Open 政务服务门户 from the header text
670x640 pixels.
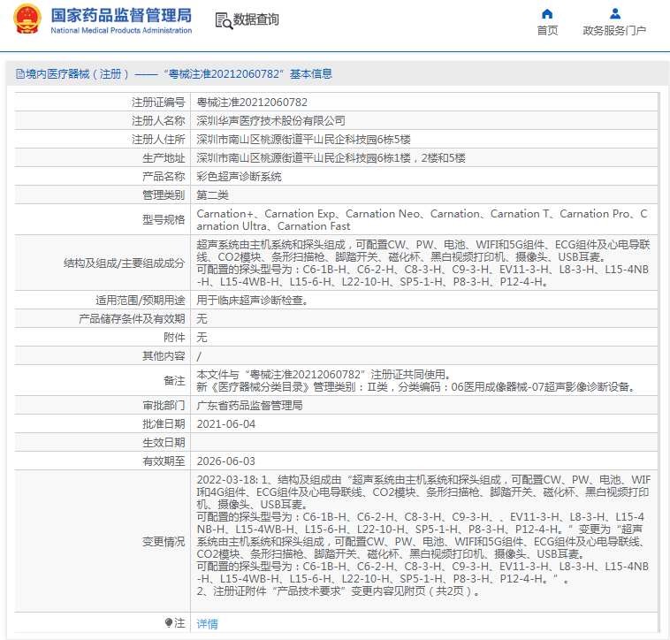coord(614,31)
